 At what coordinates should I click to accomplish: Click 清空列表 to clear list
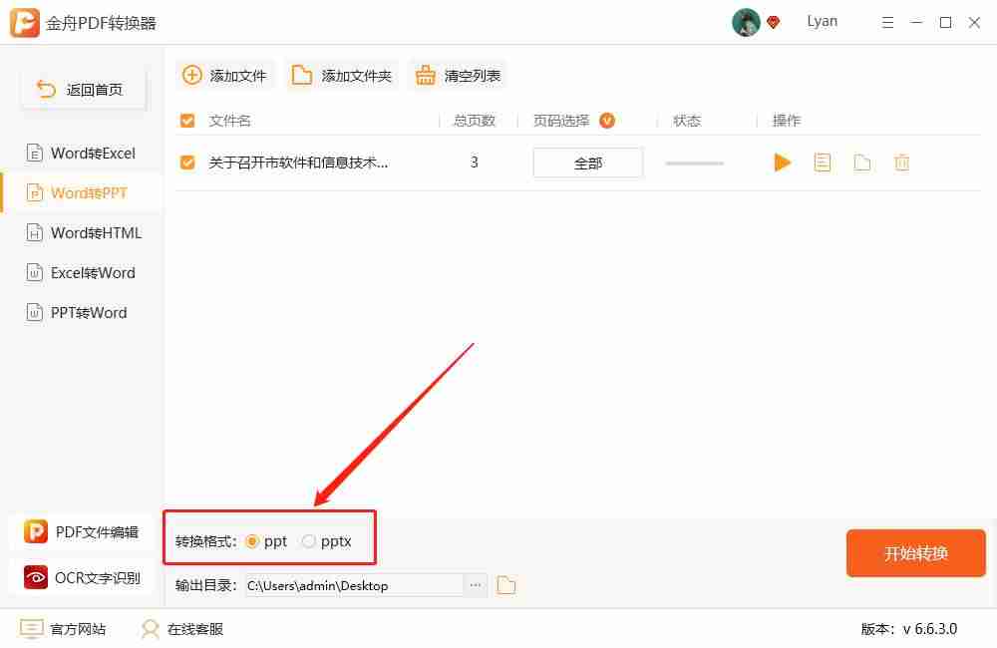pos(458,76)
